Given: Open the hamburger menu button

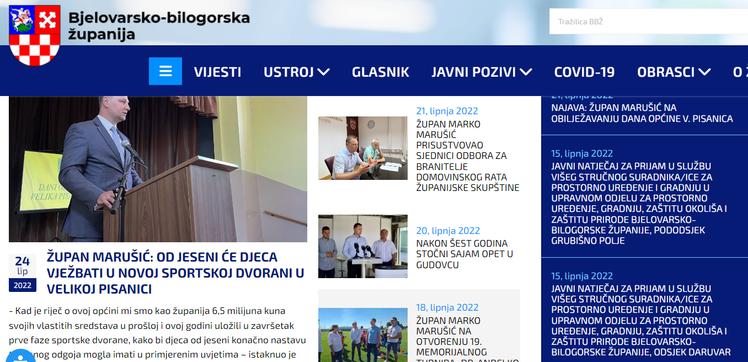Looking at the screenshot, I should (165, 71).
